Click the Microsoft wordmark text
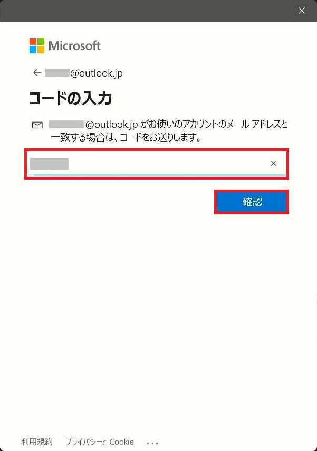 74,46
